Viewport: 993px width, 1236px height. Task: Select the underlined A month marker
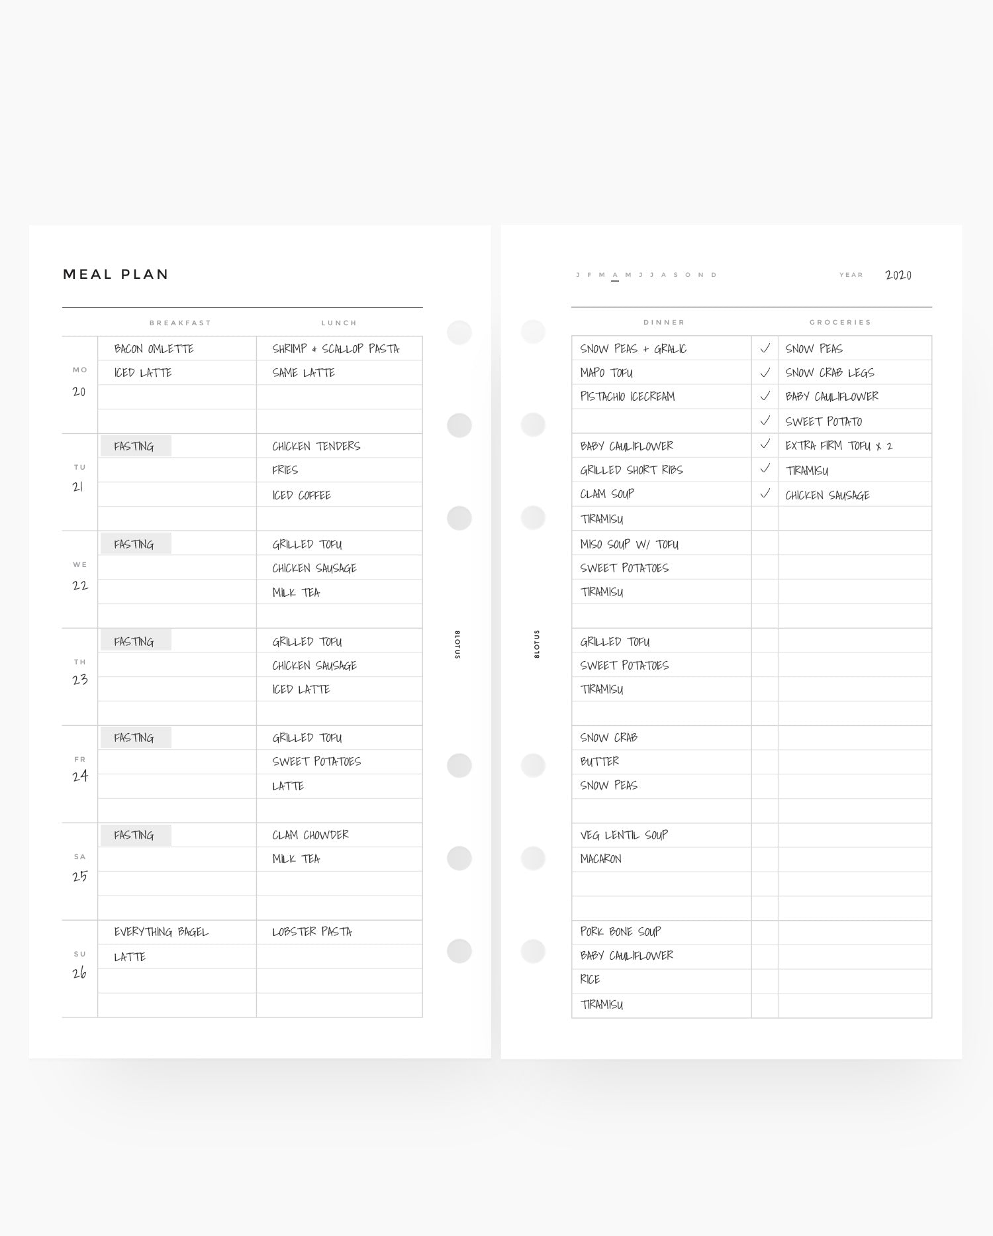click(x=615, y=275)
